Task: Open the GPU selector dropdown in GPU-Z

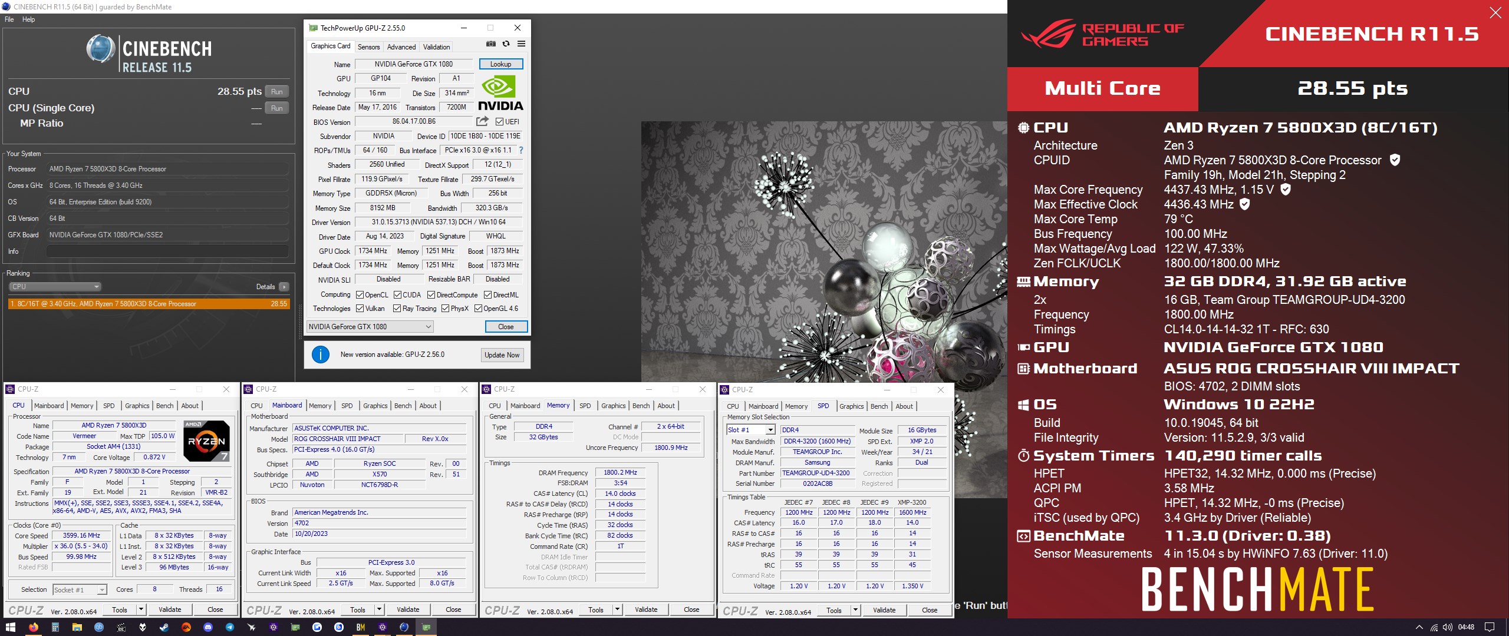Action: point(370,327)
